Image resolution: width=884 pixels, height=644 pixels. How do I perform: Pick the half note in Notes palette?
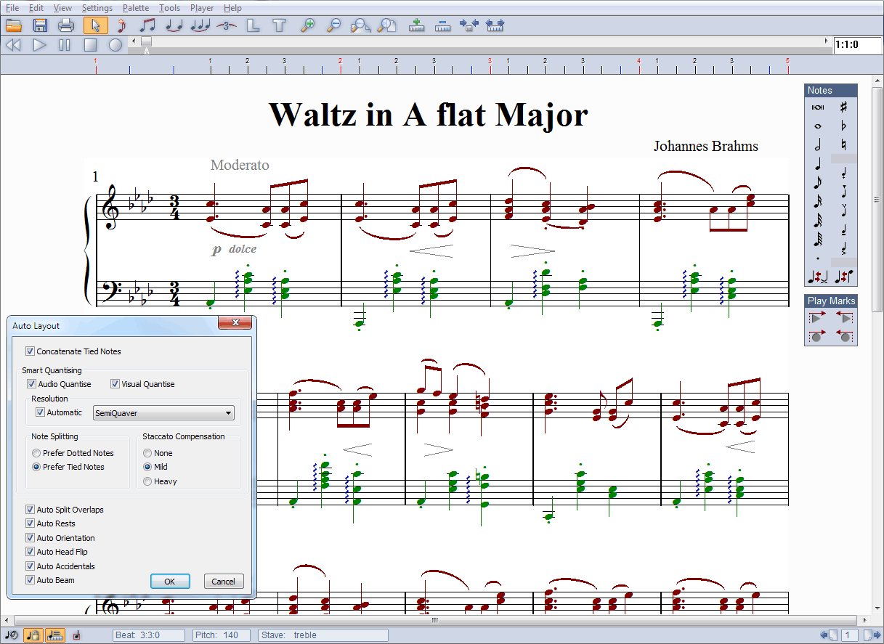[818, 144]
